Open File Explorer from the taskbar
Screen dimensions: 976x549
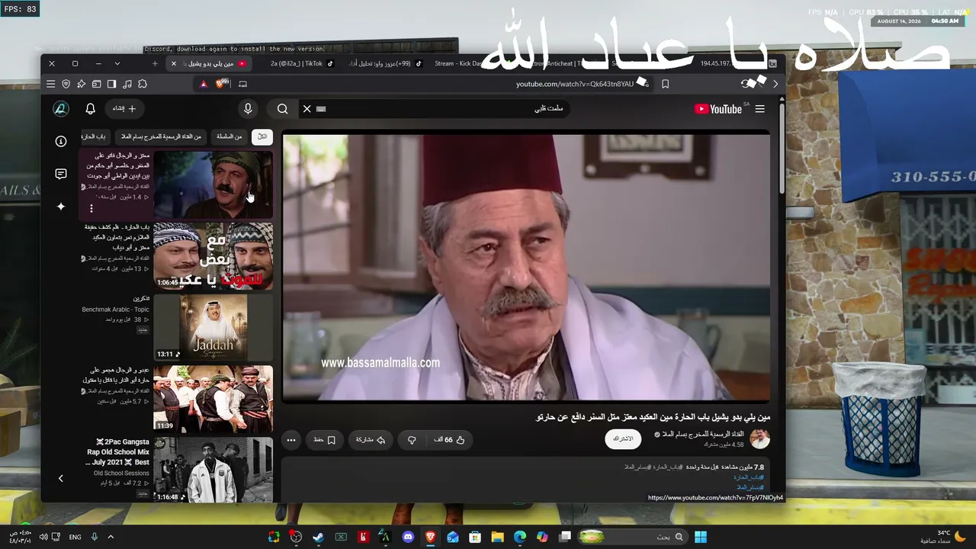497,537
